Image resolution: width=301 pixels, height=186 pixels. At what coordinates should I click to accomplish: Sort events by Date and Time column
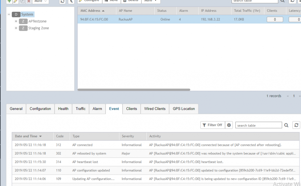[28, 136]
